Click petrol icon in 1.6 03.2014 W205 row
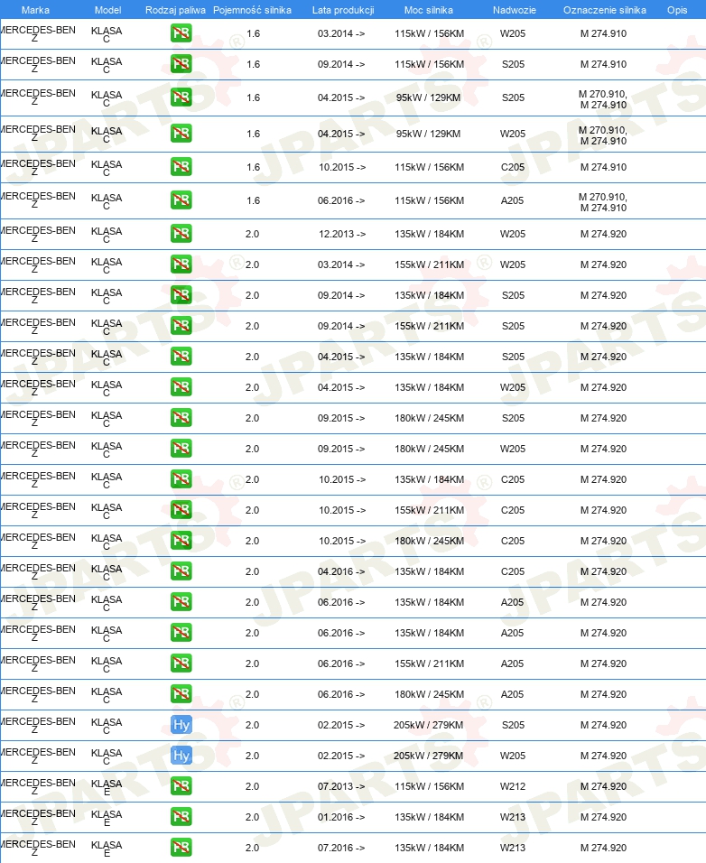The image size is (706, 863). pos(181,33)
